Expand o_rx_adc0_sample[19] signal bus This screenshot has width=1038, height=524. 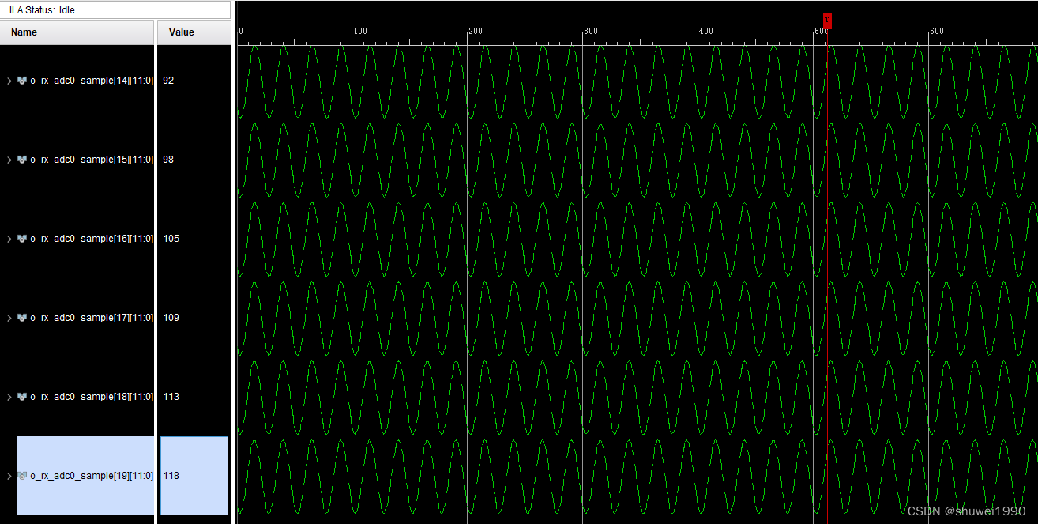click(9, 476)
